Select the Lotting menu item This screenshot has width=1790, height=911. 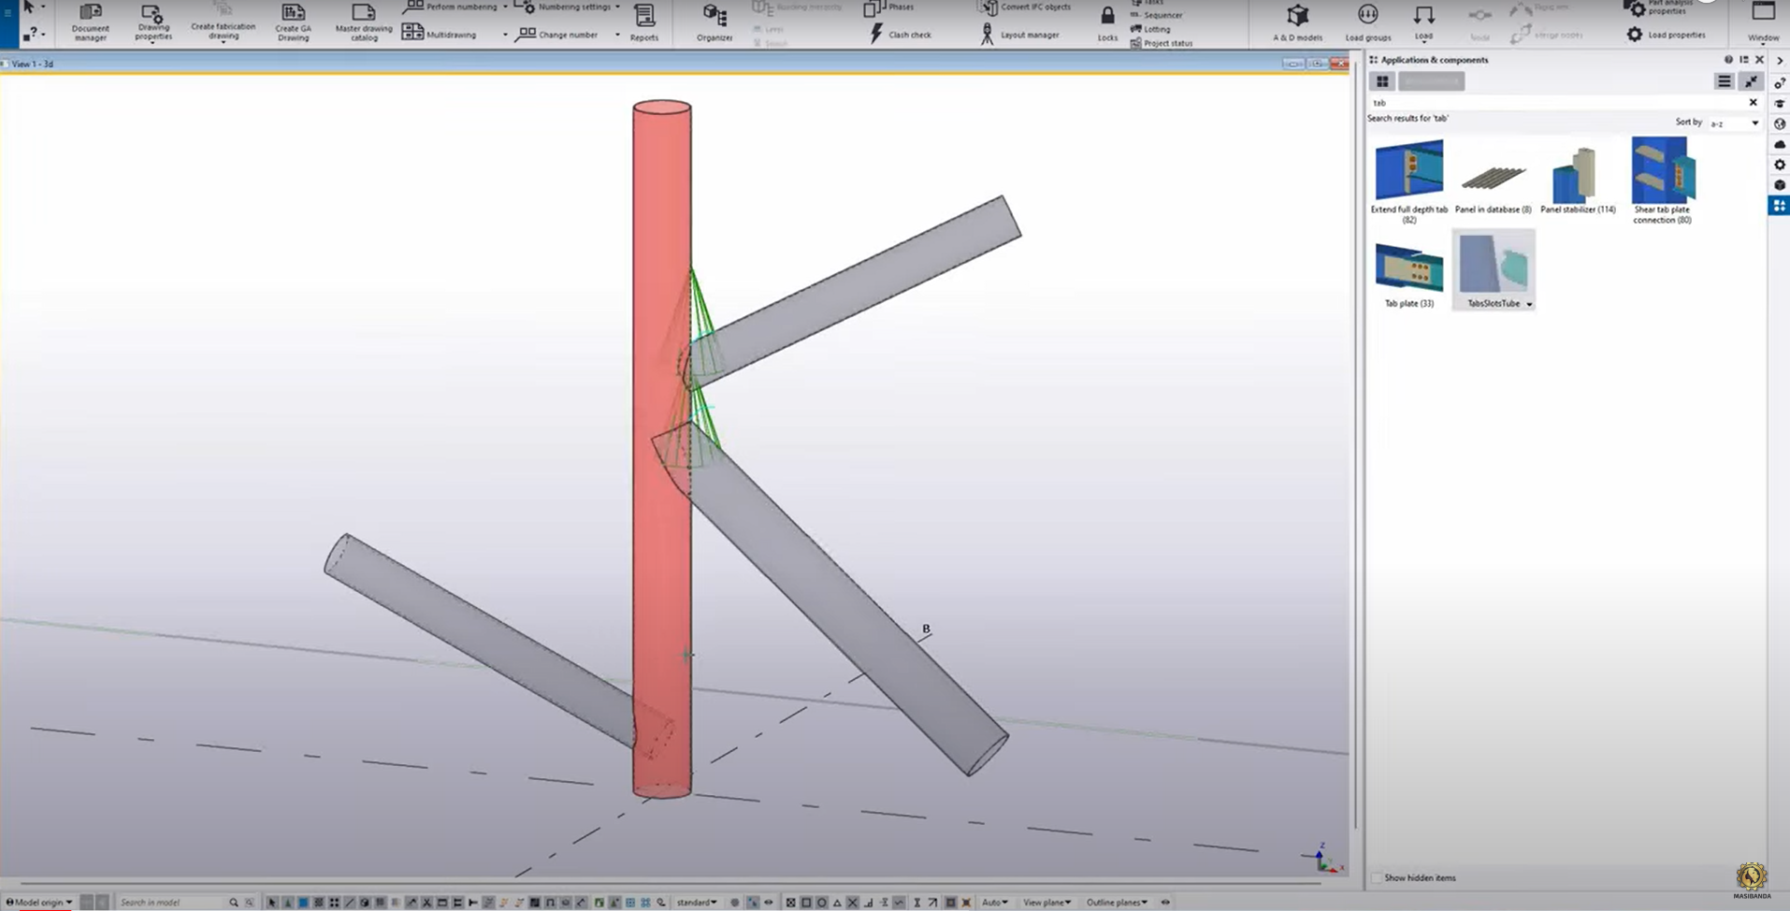[1157, 29]
